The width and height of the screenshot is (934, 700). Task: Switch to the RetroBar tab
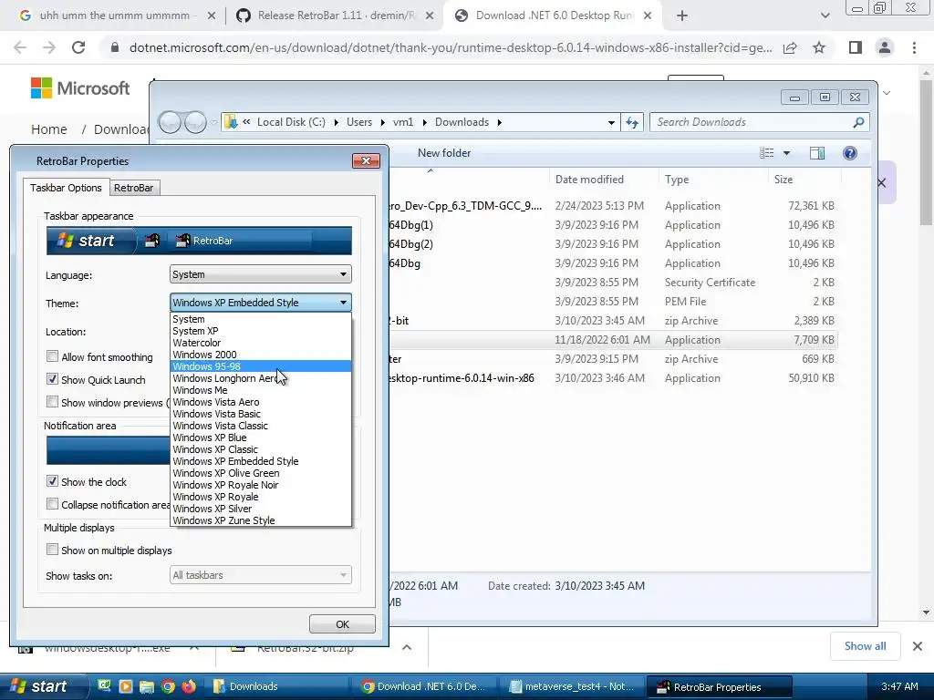[134, 188]
